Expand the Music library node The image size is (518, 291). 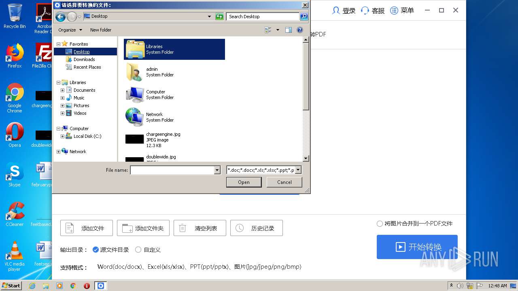(x=62, y=98)
